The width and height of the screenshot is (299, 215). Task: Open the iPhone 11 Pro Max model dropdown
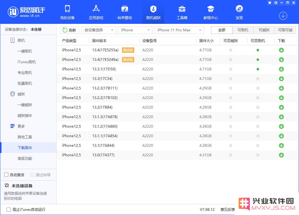pyautogui.click(x=179, y=30)
